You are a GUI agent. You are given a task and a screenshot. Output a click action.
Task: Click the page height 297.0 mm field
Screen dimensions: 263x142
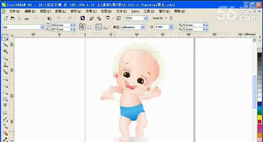pos(60,29)
